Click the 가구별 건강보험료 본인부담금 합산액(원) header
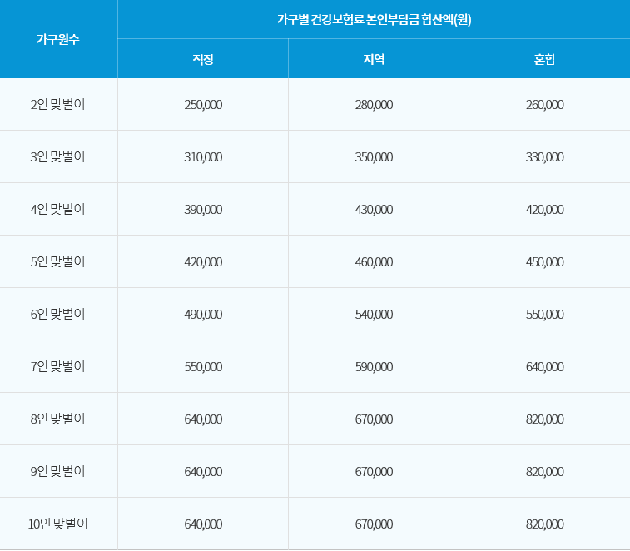 pos(374,19)
